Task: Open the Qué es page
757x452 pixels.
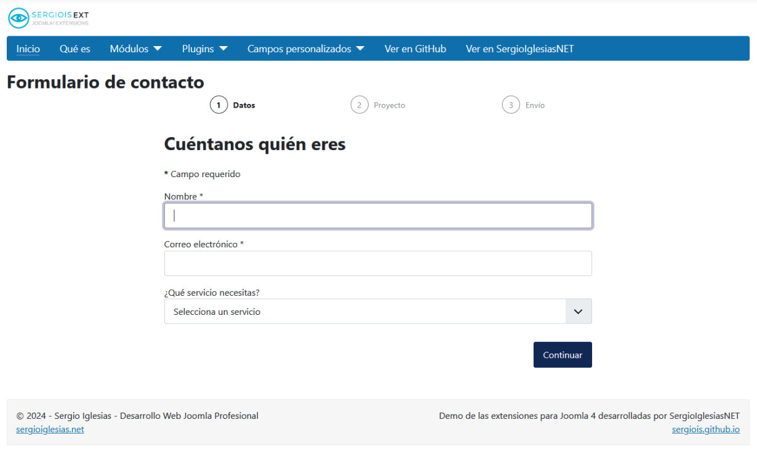Action: click(x=75, y=49)
